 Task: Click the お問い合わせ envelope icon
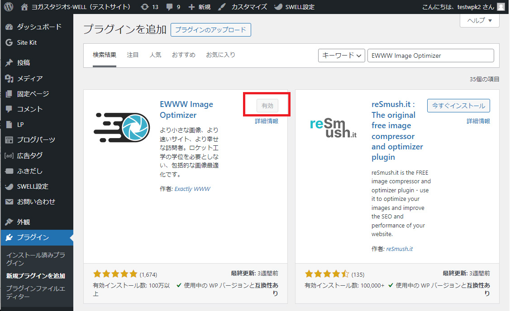coord(9,202)
